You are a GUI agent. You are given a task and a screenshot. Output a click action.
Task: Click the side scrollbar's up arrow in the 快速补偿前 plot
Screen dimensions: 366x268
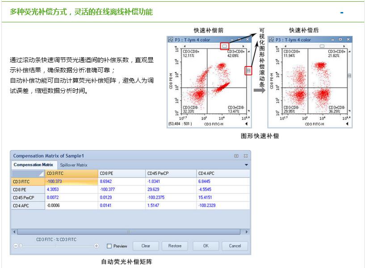pos(248,51)
